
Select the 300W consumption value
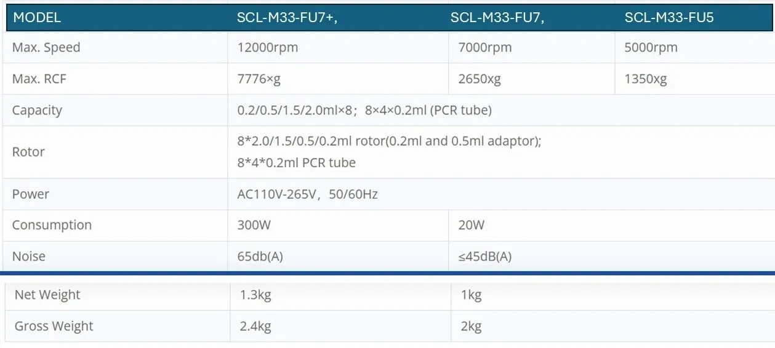click(254, 225)
